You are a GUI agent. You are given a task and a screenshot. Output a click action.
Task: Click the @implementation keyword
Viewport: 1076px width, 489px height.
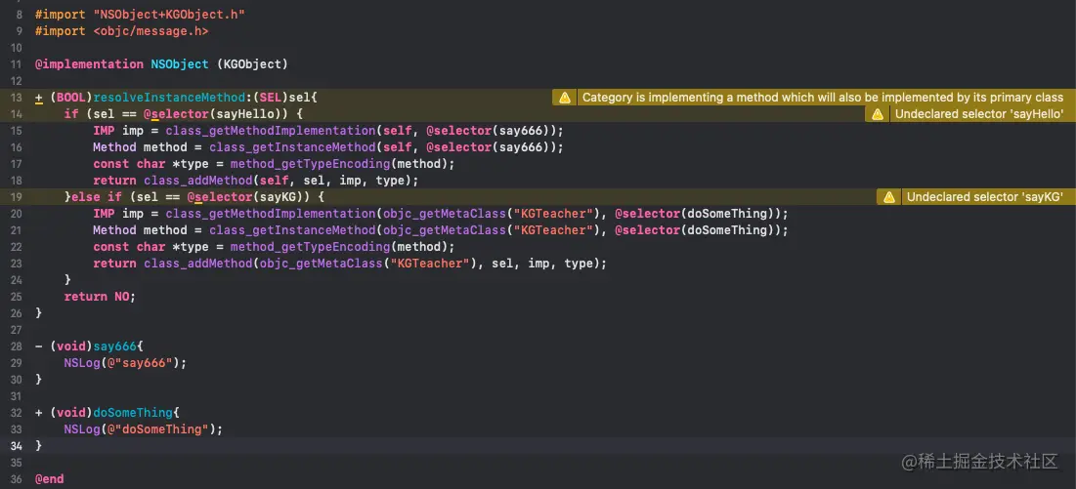click(x=89, y=64)
